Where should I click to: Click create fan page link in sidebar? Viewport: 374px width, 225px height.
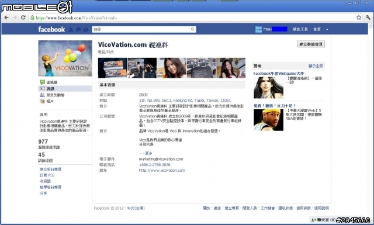pyautogui.click(x=50, y=169)
